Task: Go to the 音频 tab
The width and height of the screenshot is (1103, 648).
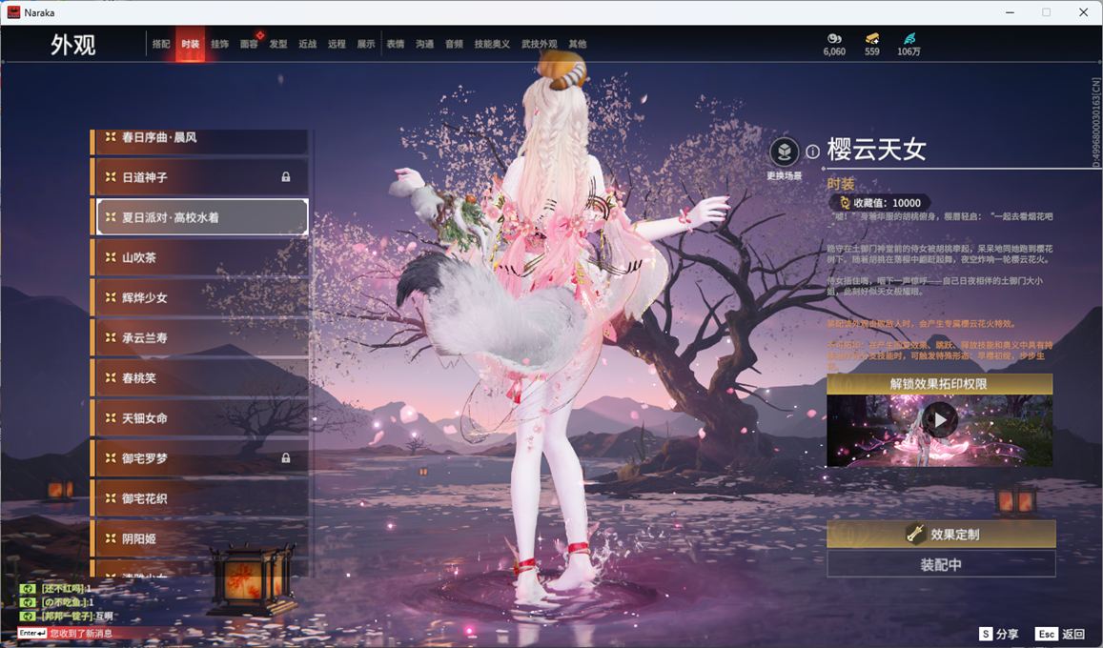Action: tap(454, 44)
